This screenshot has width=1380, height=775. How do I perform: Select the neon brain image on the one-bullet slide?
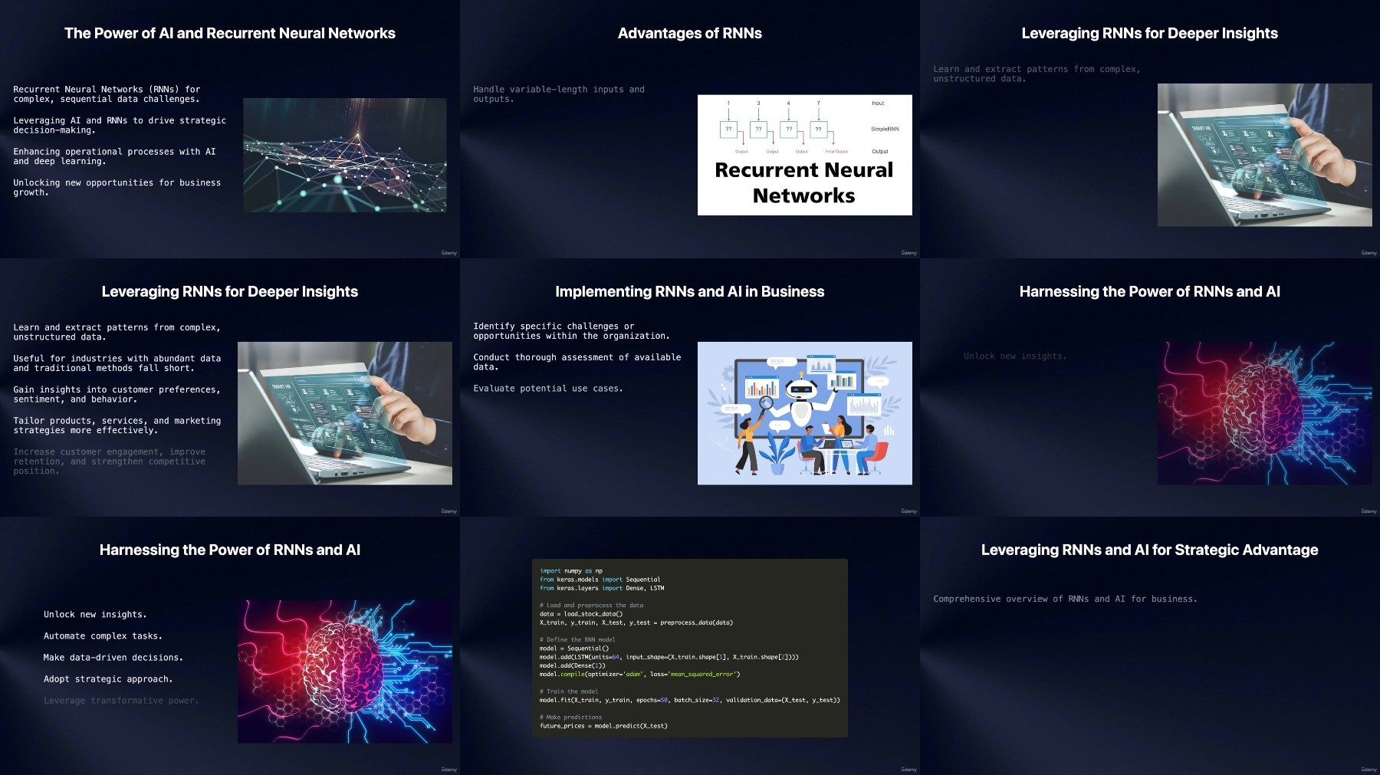tap(1265, 413)
